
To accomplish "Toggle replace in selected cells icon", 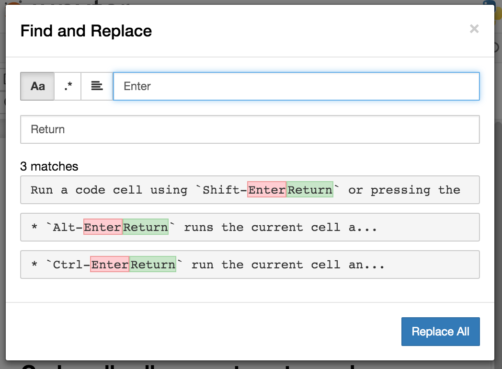I will pyautogui.click(x=97, y=86).
